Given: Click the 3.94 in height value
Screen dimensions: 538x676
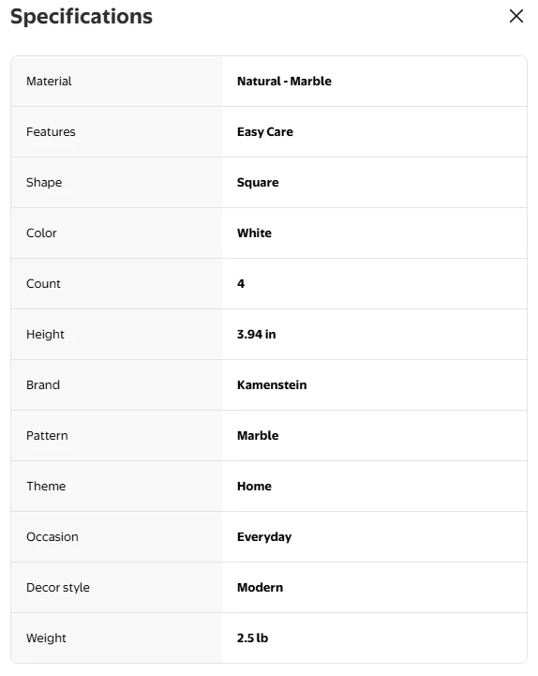Looking at the screenshot, I should tap(256, 334).
